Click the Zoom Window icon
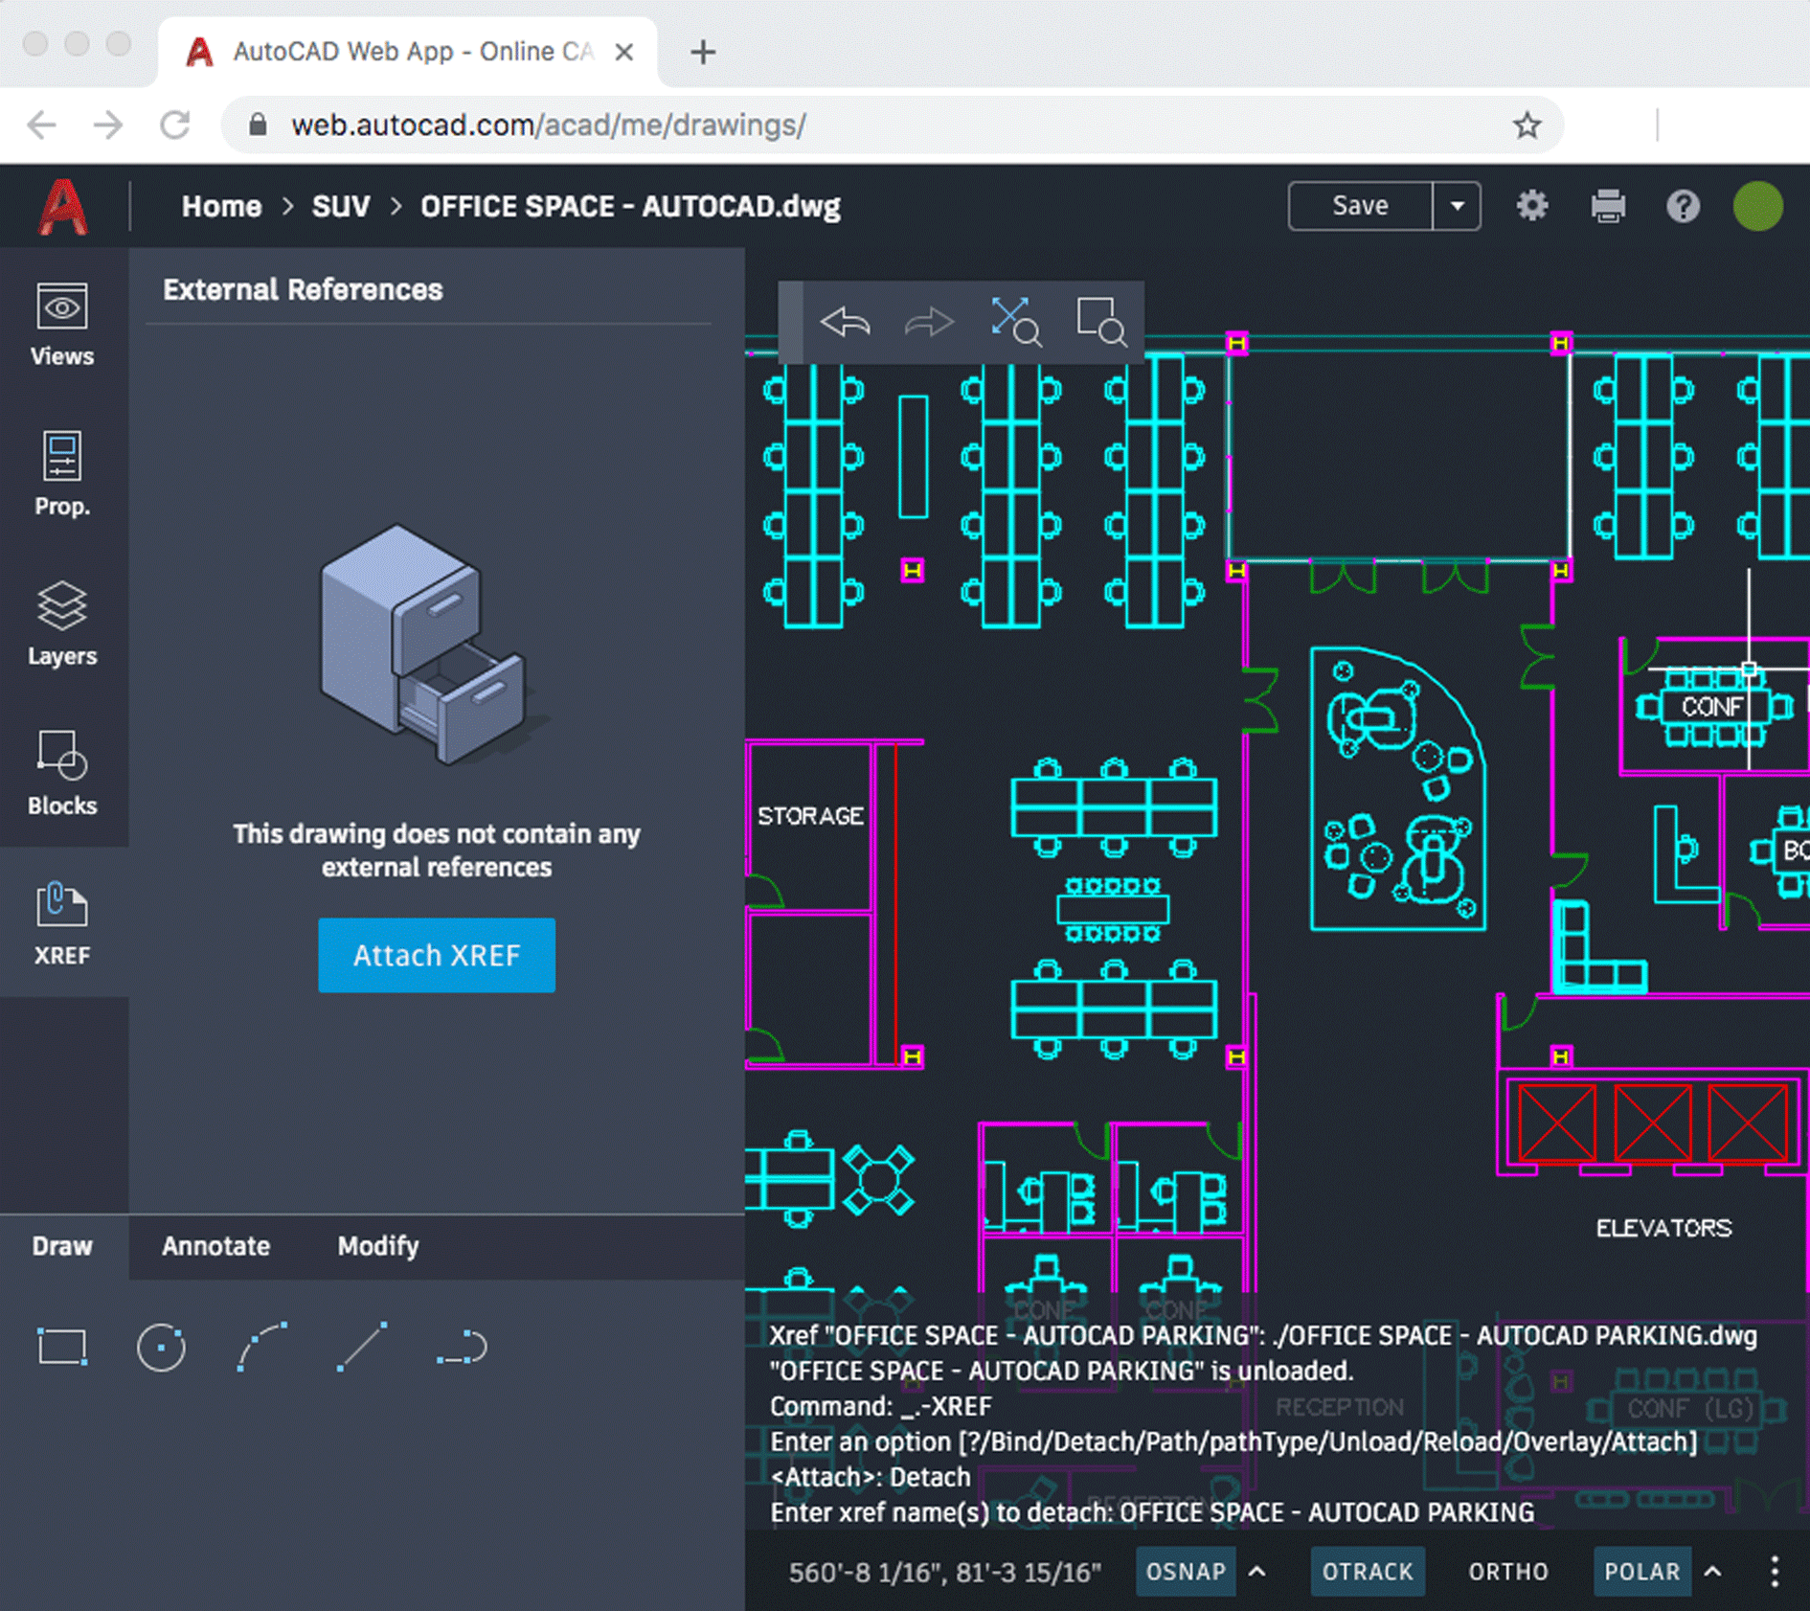1810x1611 pixels. pos(1101,322)
